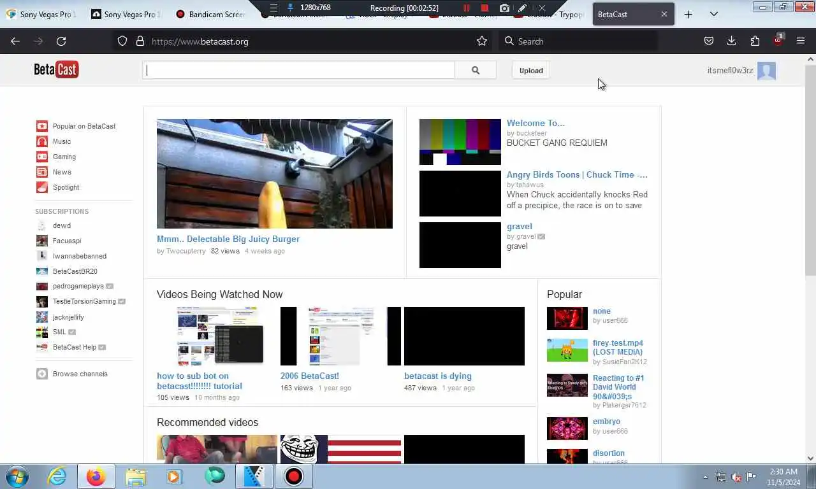The height and width of the screenshot is (489, 816).
Task: Switch to the Bandicam Screen browser tab
Action: (210, 14)
